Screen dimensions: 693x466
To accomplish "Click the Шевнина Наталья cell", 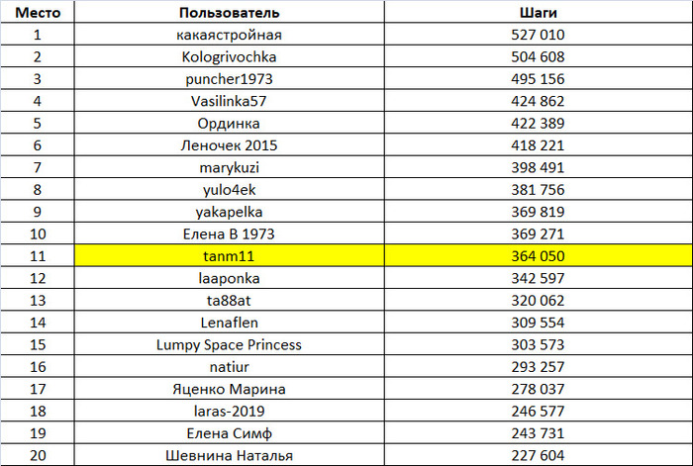I will 229,455.
